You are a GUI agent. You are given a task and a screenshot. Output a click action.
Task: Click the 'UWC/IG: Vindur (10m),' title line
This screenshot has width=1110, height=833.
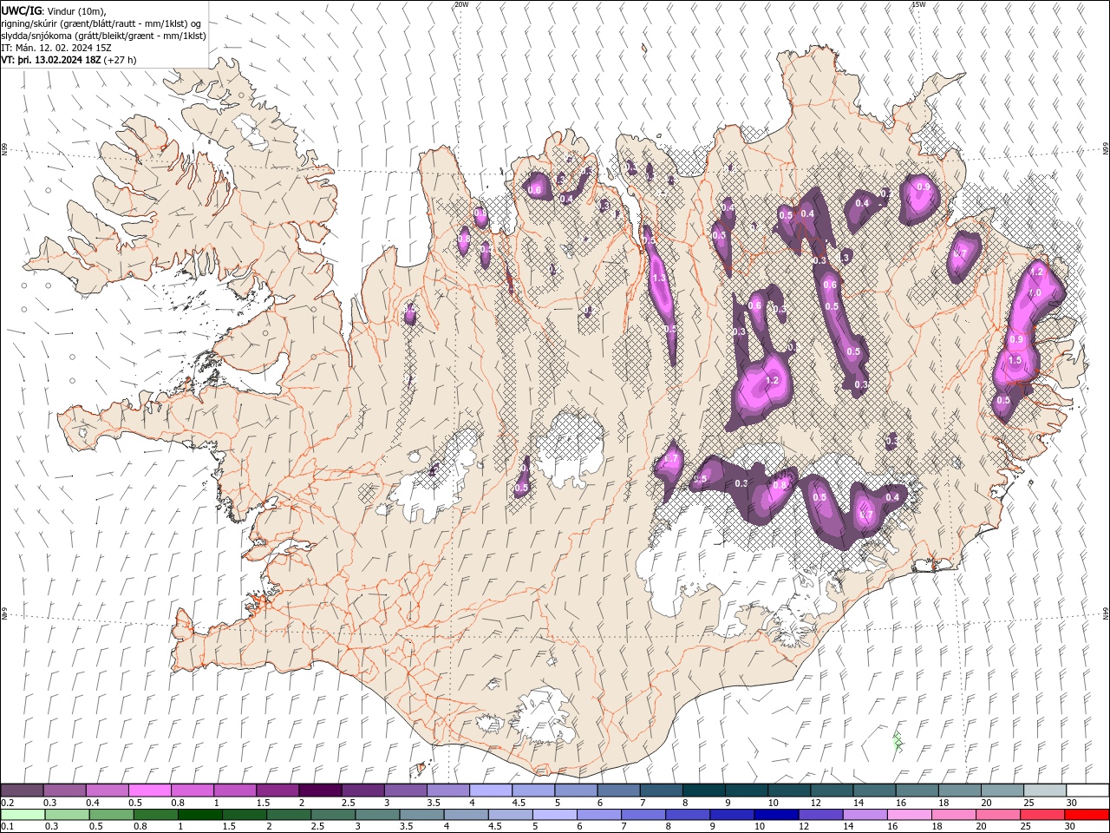point(54,10)
